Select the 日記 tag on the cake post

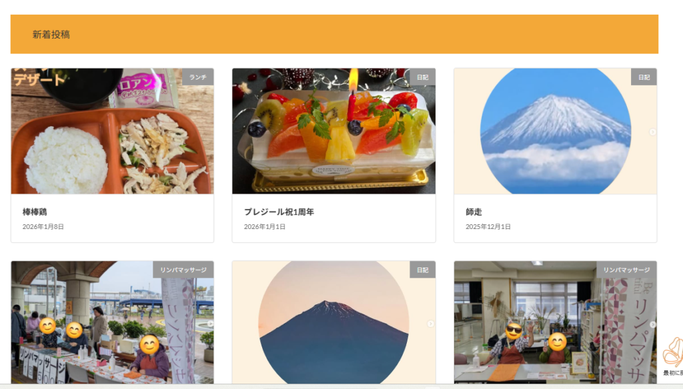pyautogui.click(x=422, y=77)
